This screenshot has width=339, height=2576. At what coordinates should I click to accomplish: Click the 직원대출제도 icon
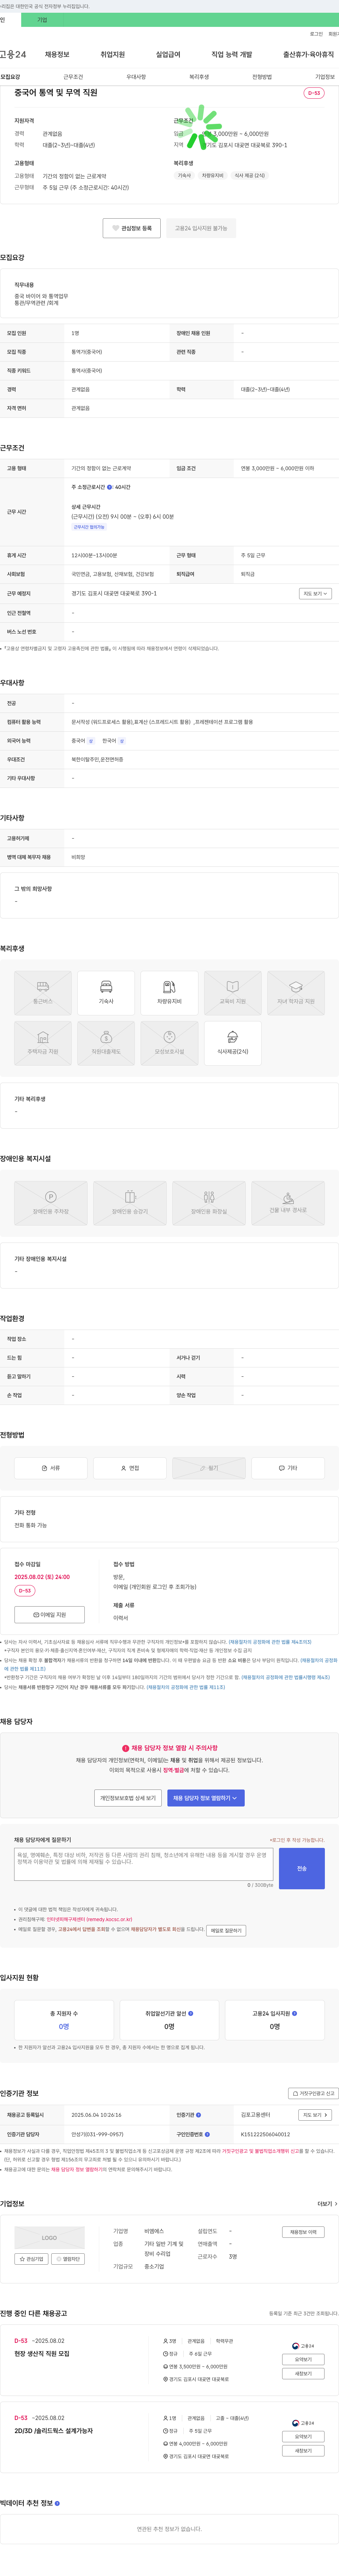(106, 1043)
